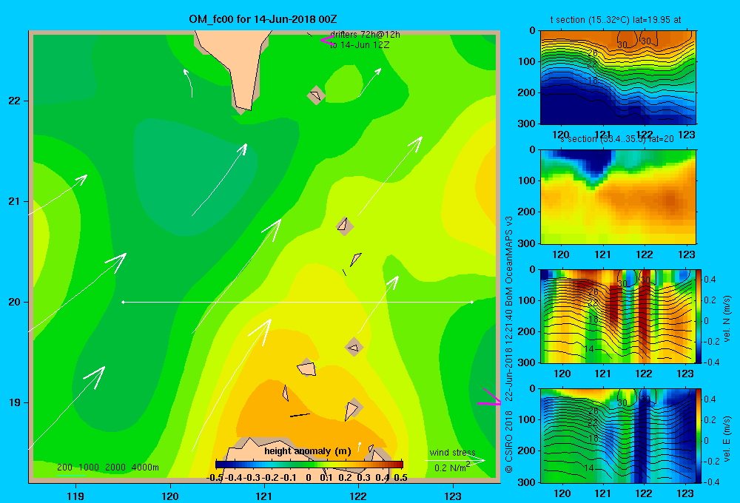Click longitude 123 under the salinity section
The width and height of the screenshot is (740, 503).
pyautogui.click(x=686, y=254)
